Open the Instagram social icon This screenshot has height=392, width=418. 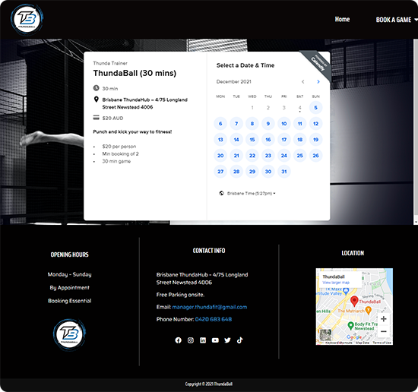pyautogui.click(x=191, y=340)
